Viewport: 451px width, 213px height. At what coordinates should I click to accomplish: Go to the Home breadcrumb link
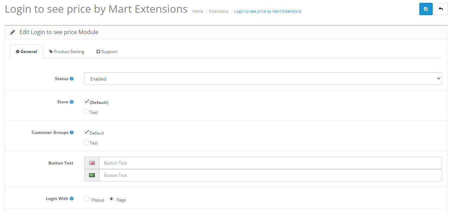coord(198,11)
